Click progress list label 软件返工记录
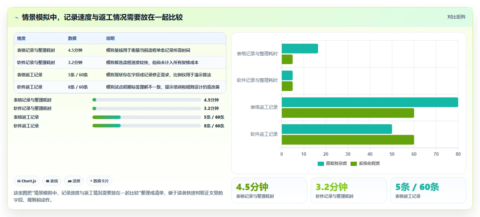 [26, 126]
